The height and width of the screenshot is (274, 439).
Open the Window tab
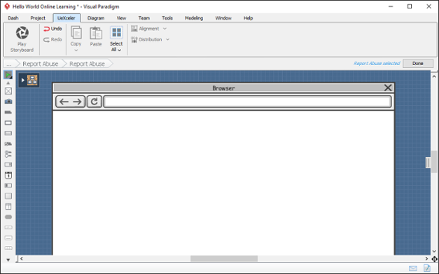[x=223, y=18]
